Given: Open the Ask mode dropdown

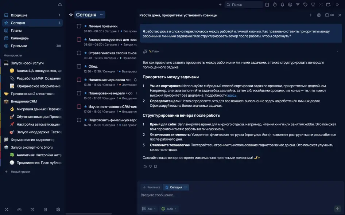Looking at the screenshot, I should tap(150, 209).
